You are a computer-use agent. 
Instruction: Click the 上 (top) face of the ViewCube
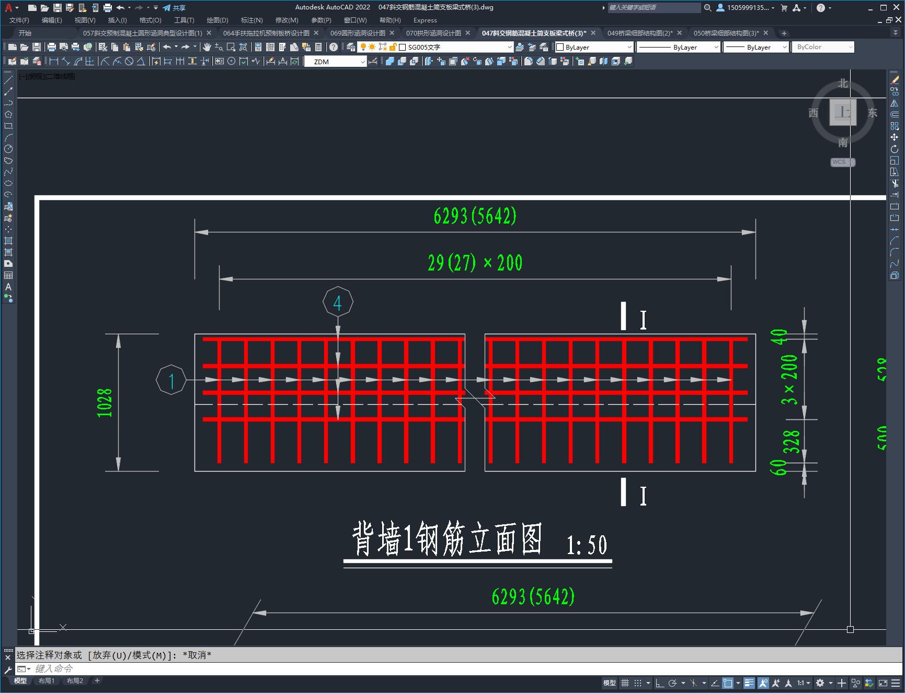842,112
